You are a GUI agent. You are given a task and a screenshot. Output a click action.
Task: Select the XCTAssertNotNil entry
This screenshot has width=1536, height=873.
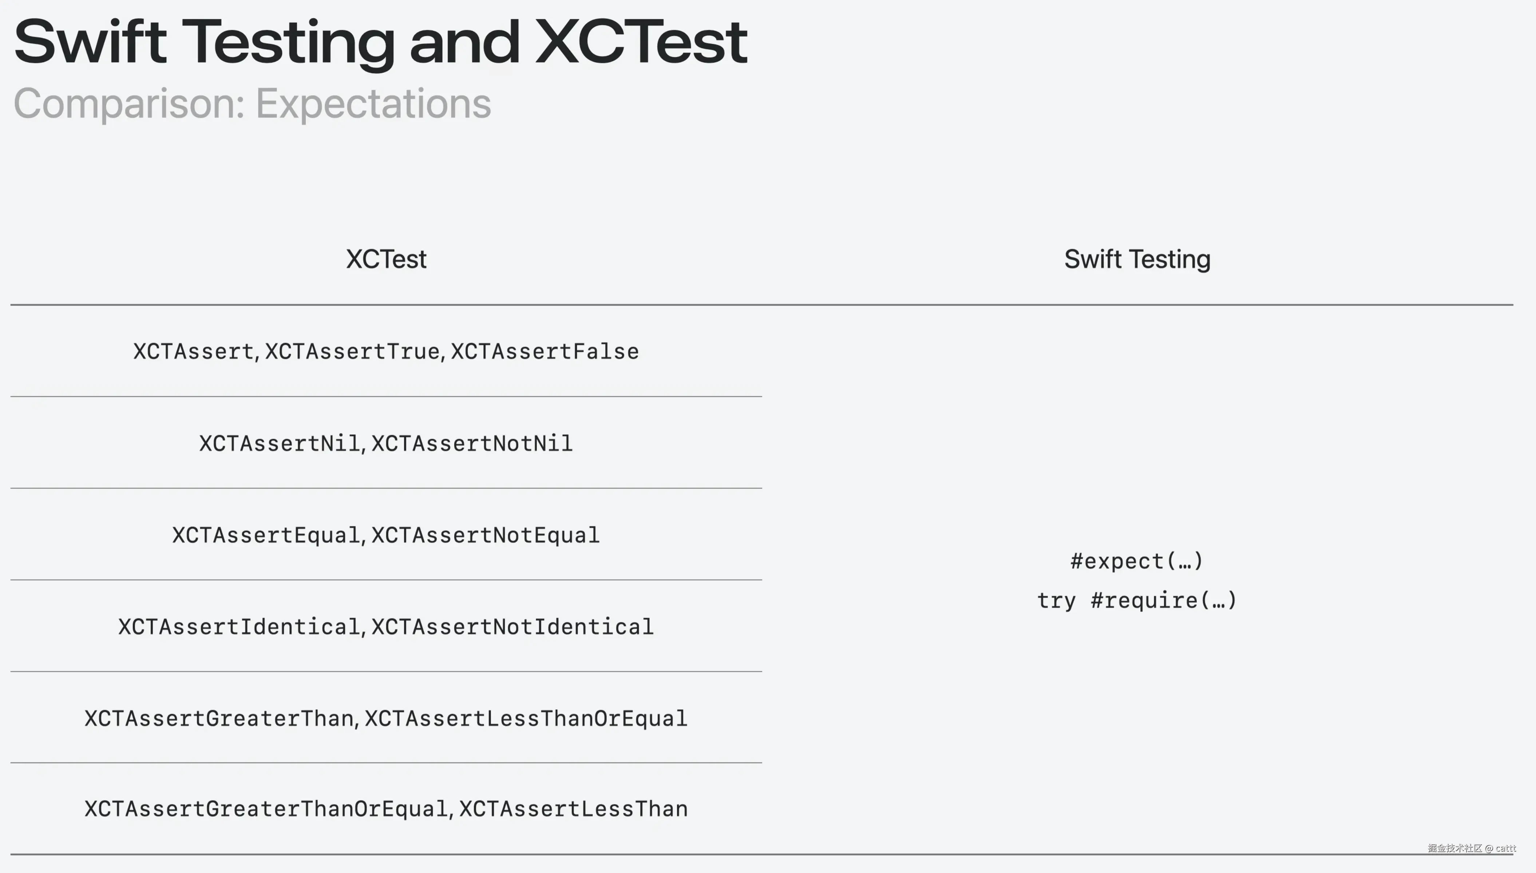472,444
